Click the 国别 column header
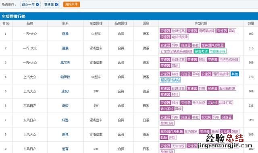 146,23
